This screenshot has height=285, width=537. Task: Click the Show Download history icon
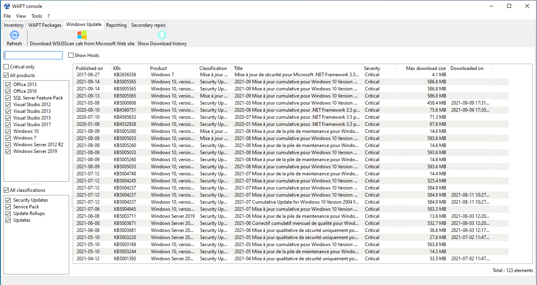162,35
